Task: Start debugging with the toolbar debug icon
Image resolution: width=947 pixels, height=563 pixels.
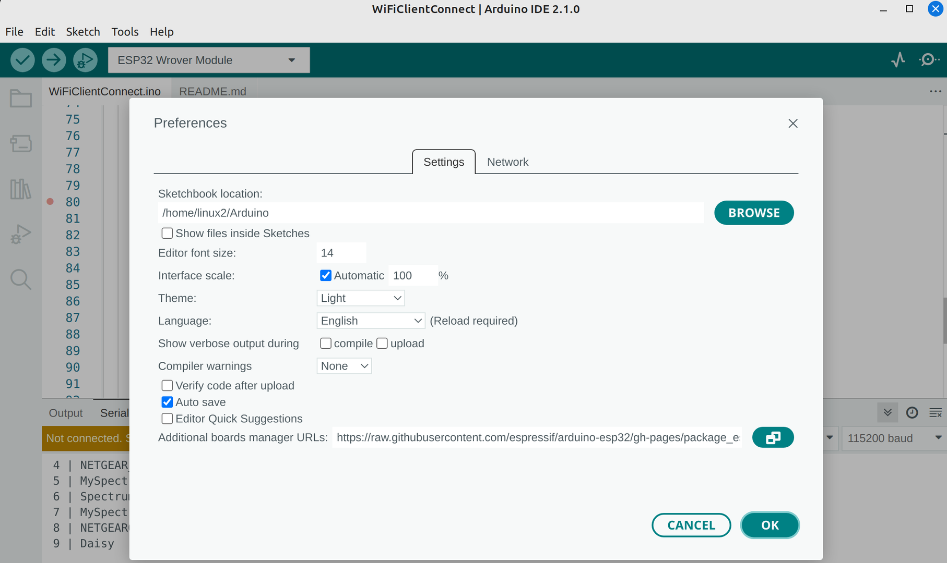Action: tap(85, 60)
